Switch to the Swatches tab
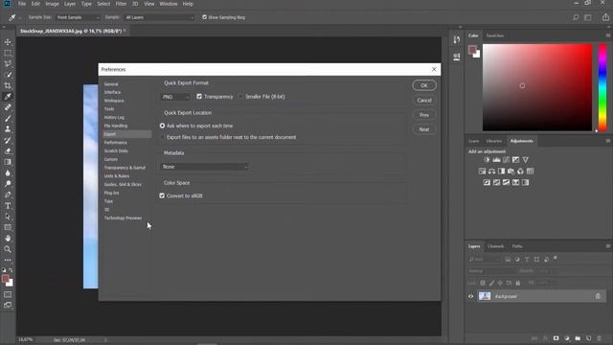The image size is (613, 345). [x=495, y=35]
